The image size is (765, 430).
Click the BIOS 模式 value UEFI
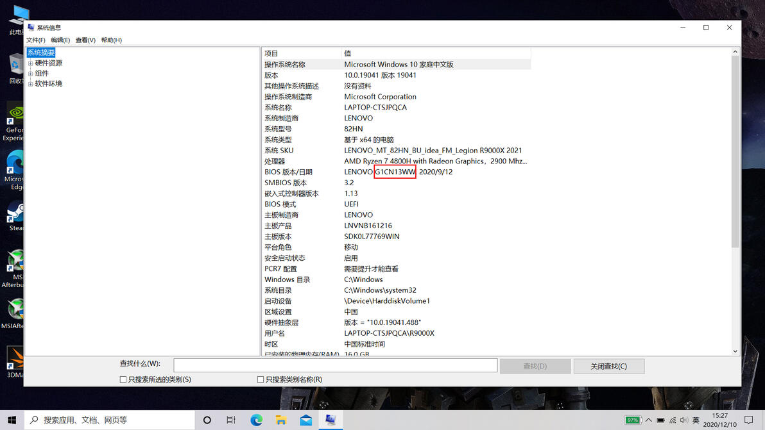[351, 204]
